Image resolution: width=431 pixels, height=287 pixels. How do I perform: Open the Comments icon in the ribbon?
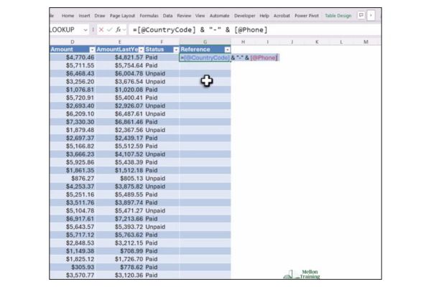click(361, 15)
